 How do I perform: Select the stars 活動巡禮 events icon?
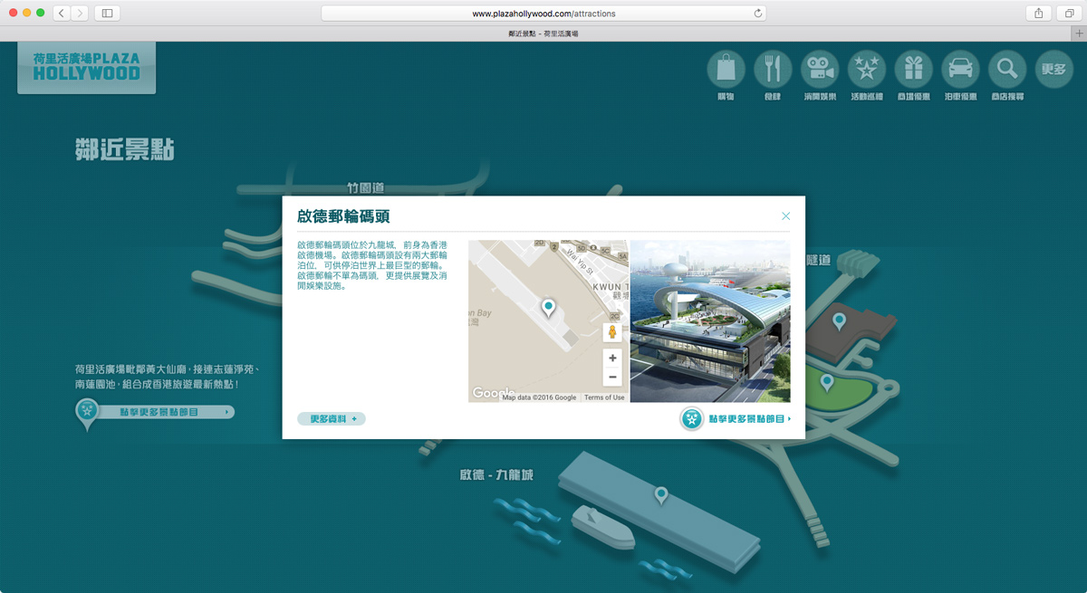point(867,70)
